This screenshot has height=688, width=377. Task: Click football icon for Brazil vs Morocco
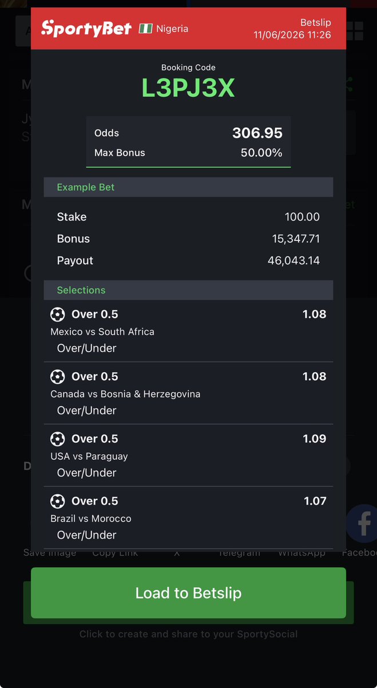pyautogui.click(x=57, y=501)
